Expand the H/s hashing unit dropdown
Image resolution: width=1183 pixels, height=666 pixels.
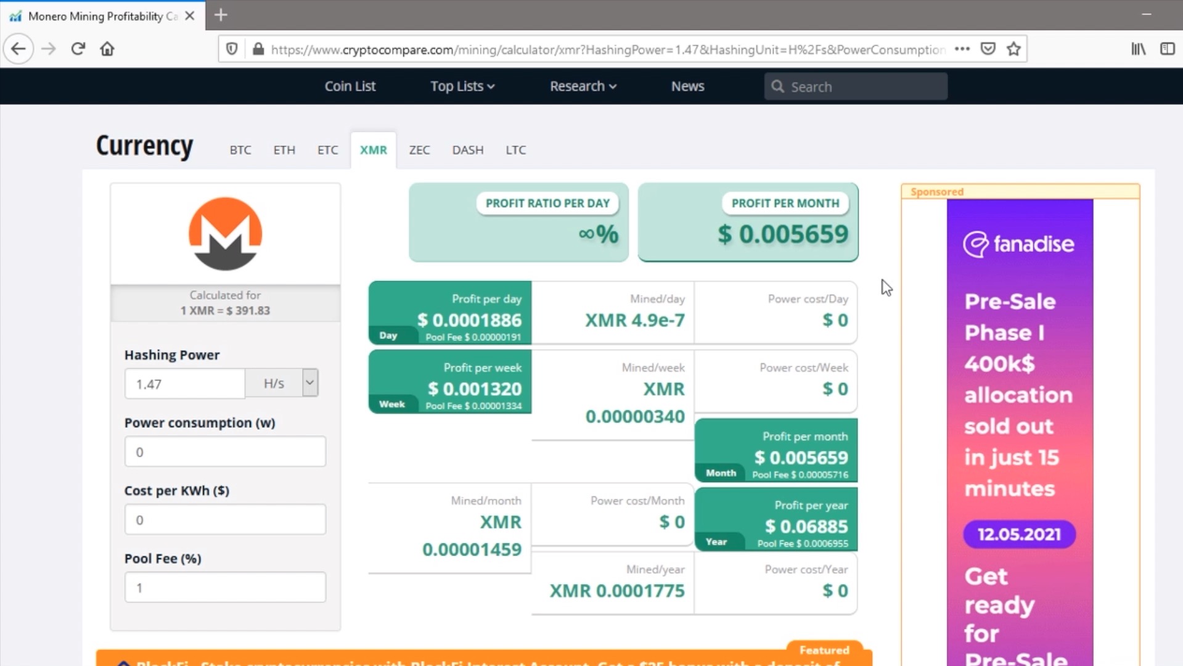(309, 383)
